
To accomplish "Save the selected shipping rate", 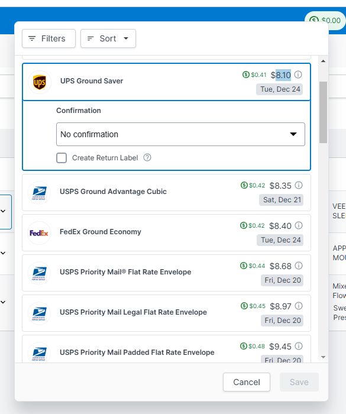I will [x=299, y=382].
